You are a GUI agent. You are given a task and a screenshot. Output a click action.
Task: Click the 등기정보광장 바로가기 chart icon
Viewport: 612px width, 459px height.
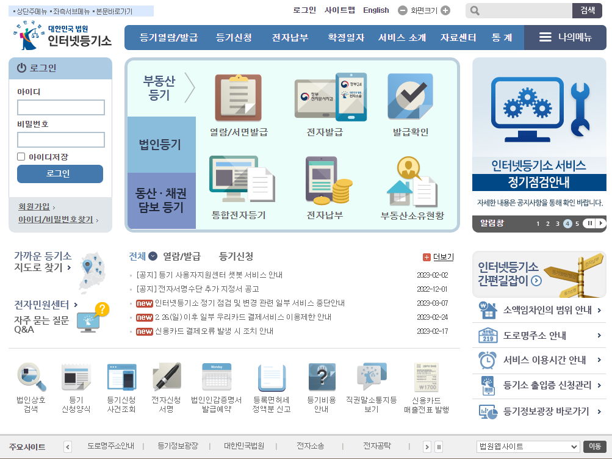tap(488, 411)
